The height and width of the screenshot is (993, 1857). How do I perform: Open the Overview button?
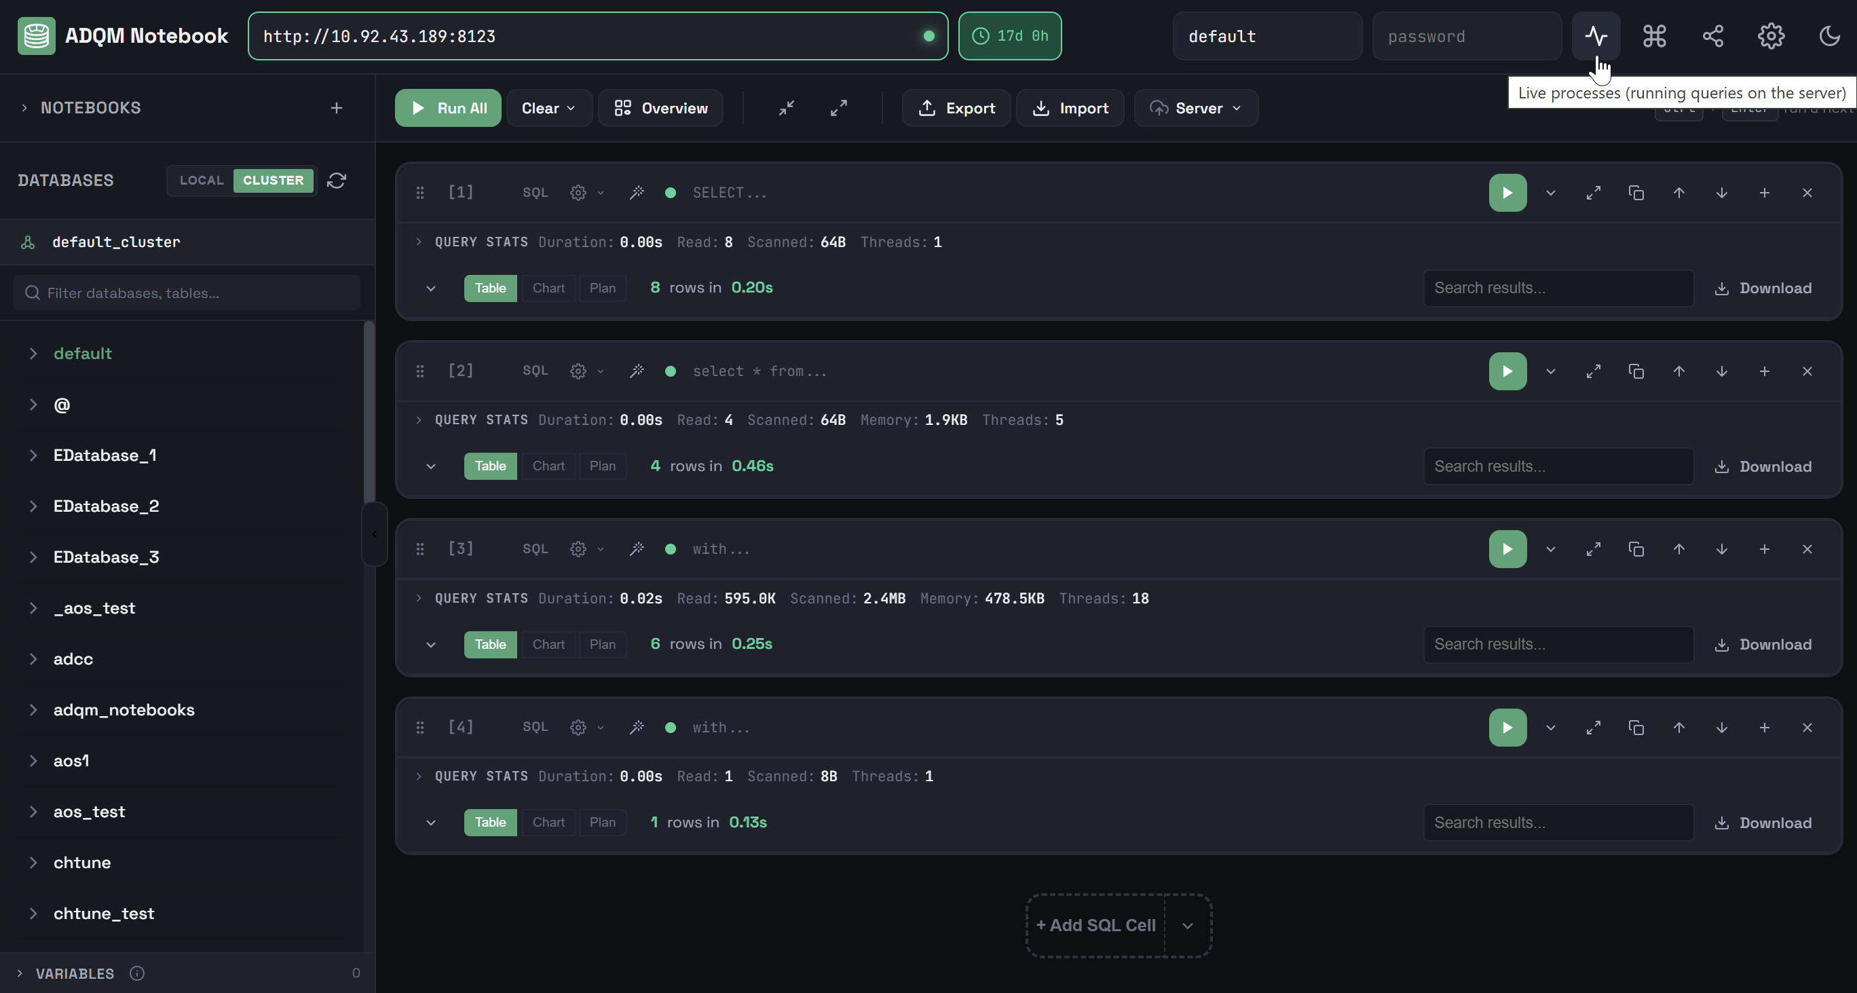click(660, 108)
